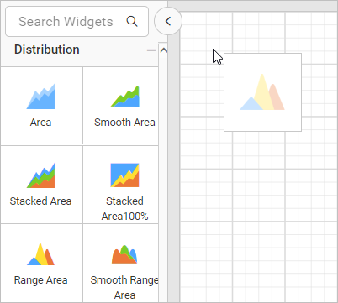Select the Area chart widget icon
Viewport: 338px width, 303px height.
[41, 97]
